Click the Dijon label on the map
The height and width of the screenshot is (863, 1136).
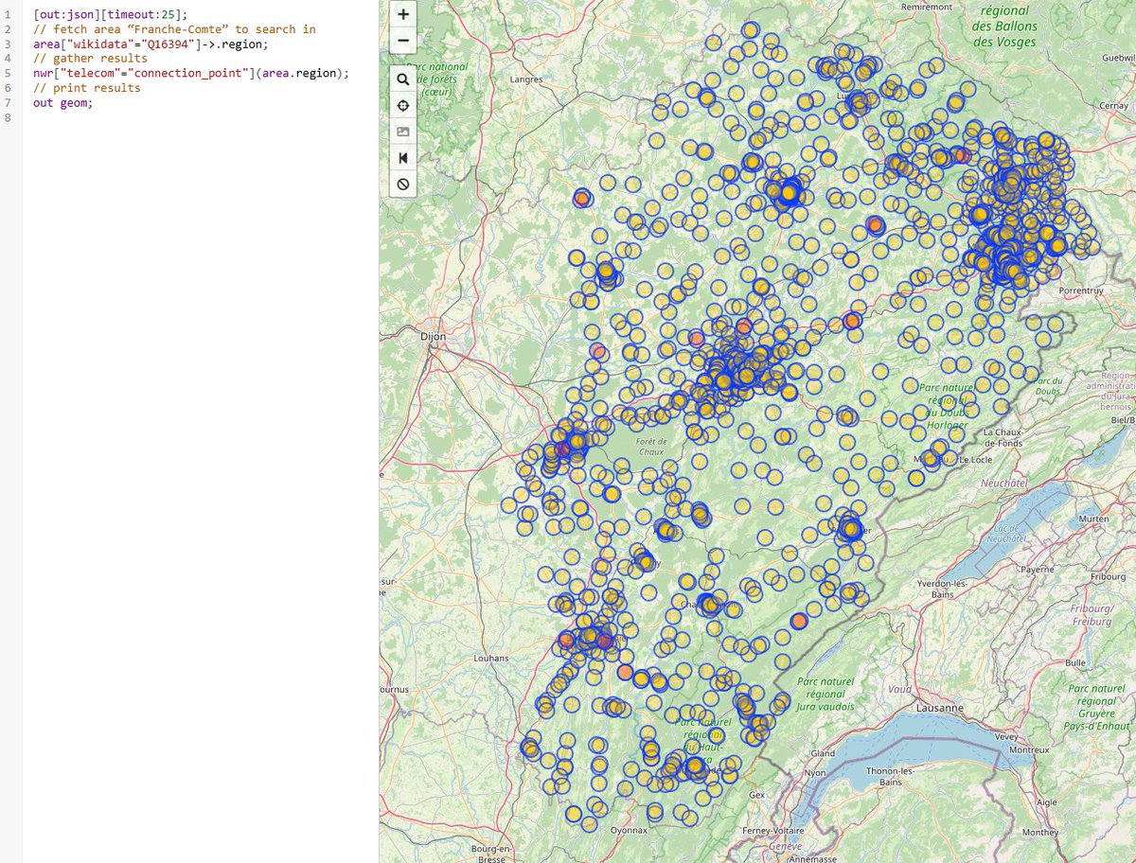(434, 336)
